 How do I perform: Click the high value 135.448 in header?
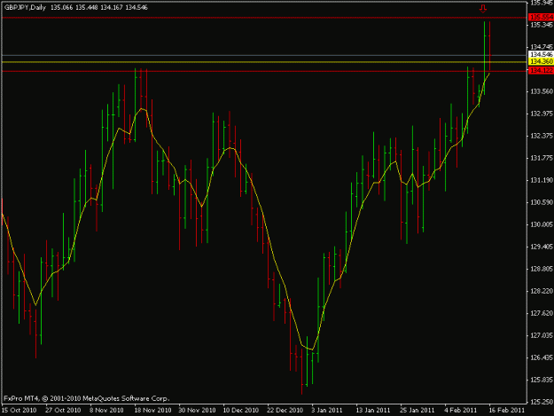point(86,7)
